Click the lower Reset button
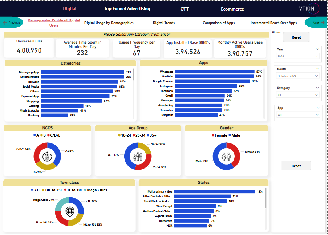 [296, 166]
